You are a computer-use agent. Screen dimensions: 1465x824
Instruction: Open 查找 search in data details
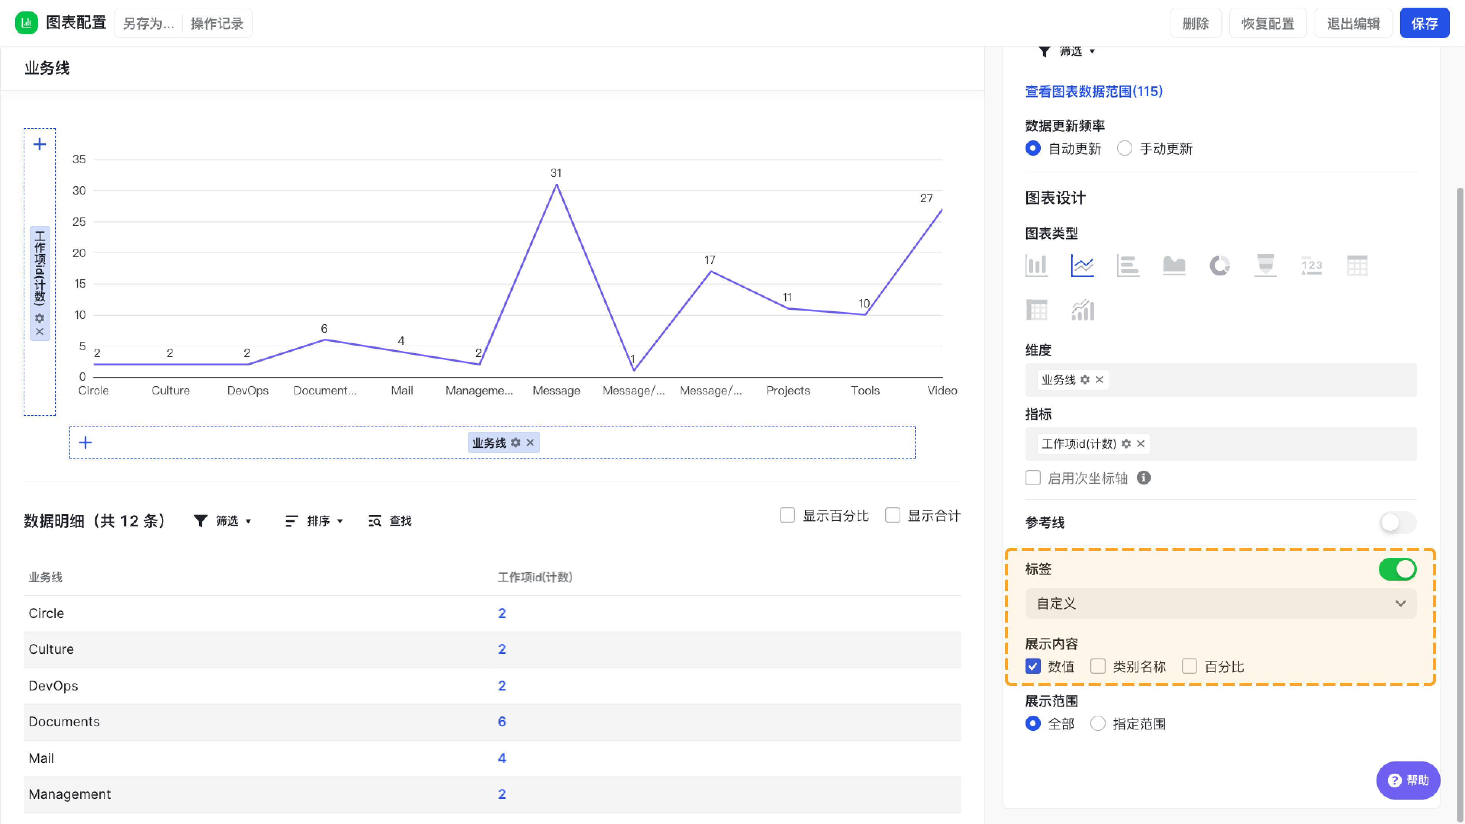[x=390, y=521]
